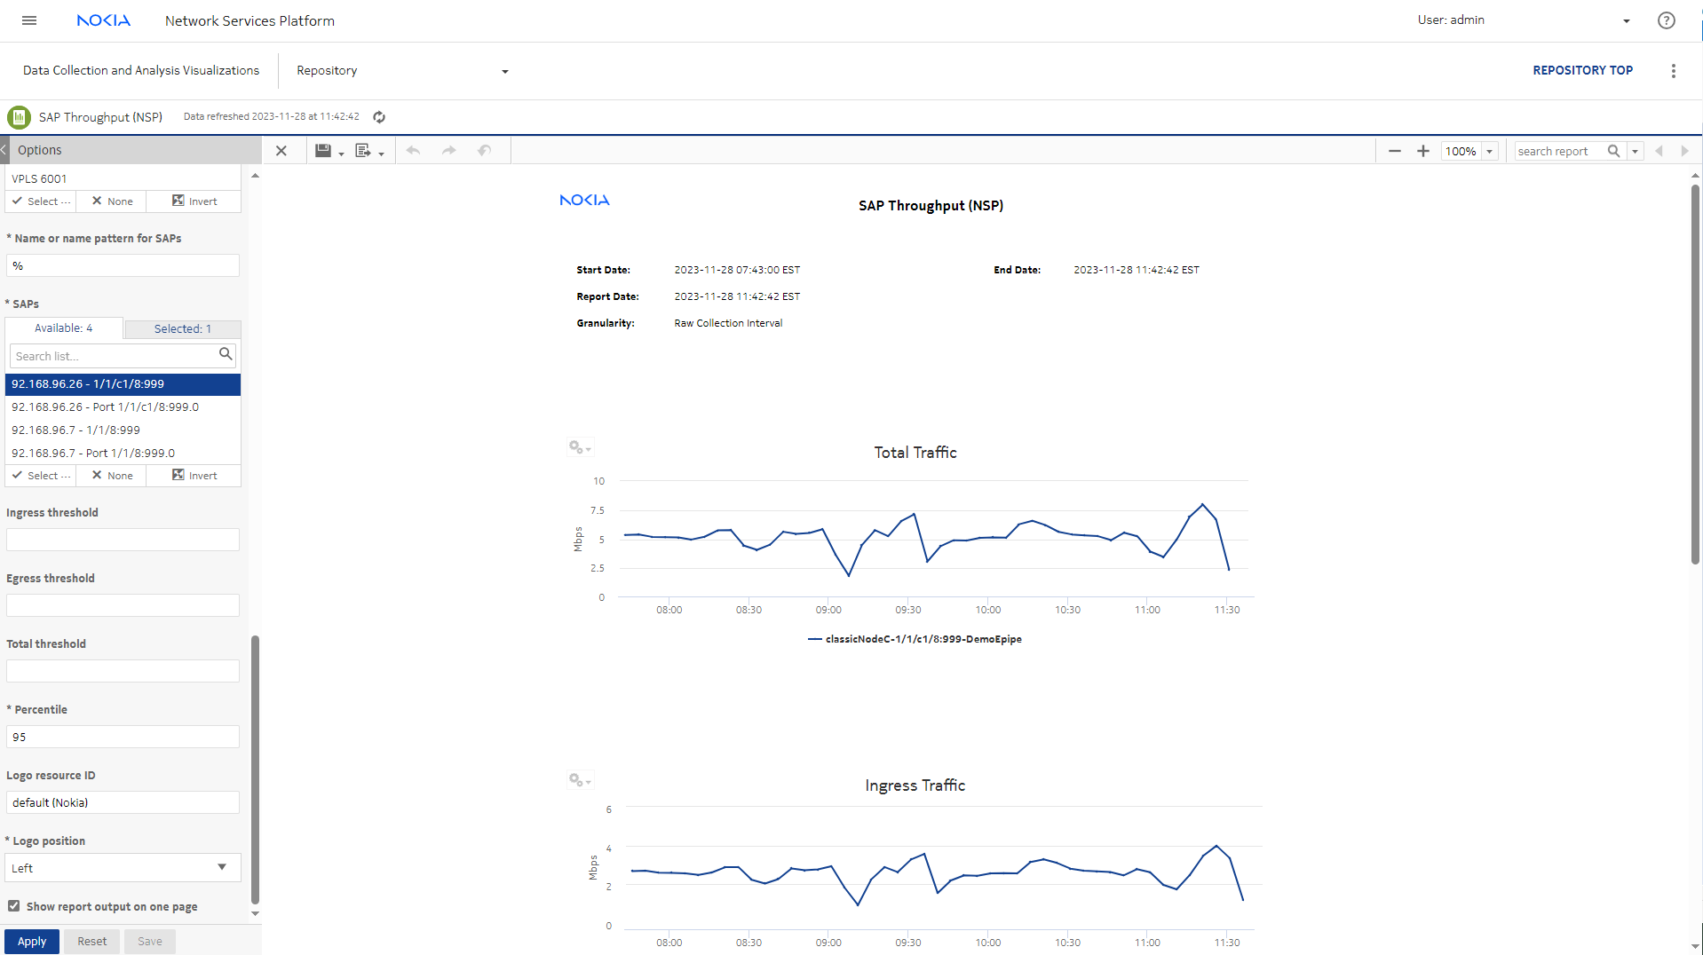Toggle Show report output on one page

click(x=14, y=906)
